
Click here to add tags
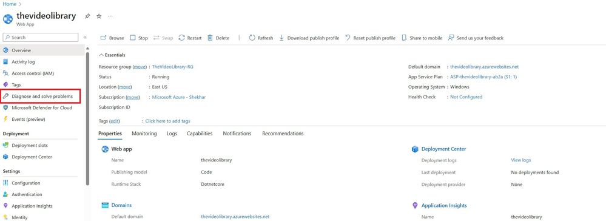(x=168, y=121)
